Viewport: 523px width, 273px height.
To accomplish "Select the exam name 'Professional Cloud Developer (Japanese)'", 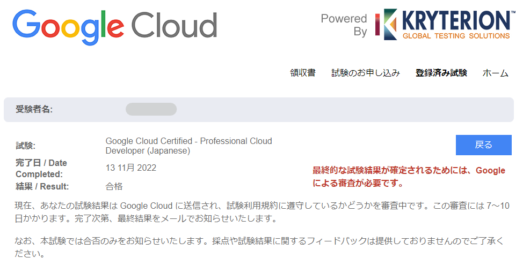I will 189,146.
